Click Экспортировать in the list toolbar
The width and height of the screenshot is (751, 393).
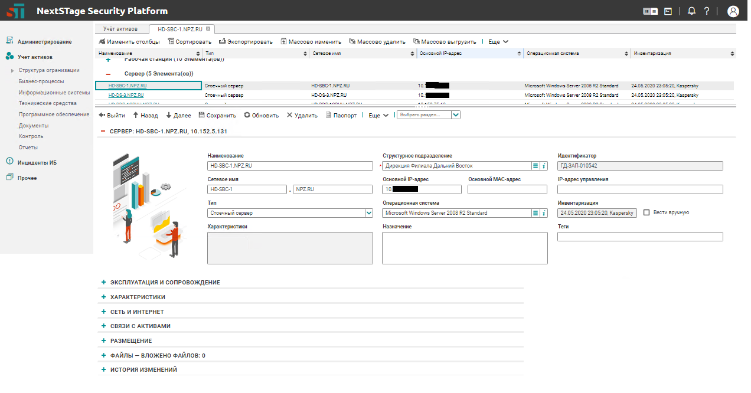click(246, 42)
